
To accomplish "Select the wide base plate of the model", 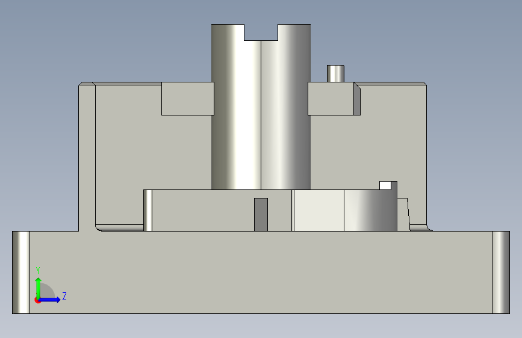I will 261,272.
